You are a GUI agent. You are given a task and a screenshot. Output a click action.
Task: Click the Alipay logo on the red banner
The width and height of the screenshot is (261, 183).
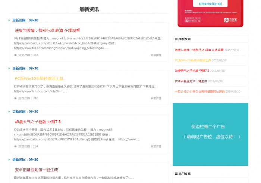pyautogui.click(x=233, y=20)
